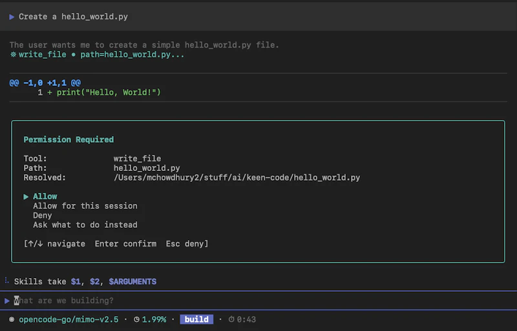Click the 'Esc deny' keyboard hint
The height and width of the screenshot is (331, 517).
pos(185,244)
